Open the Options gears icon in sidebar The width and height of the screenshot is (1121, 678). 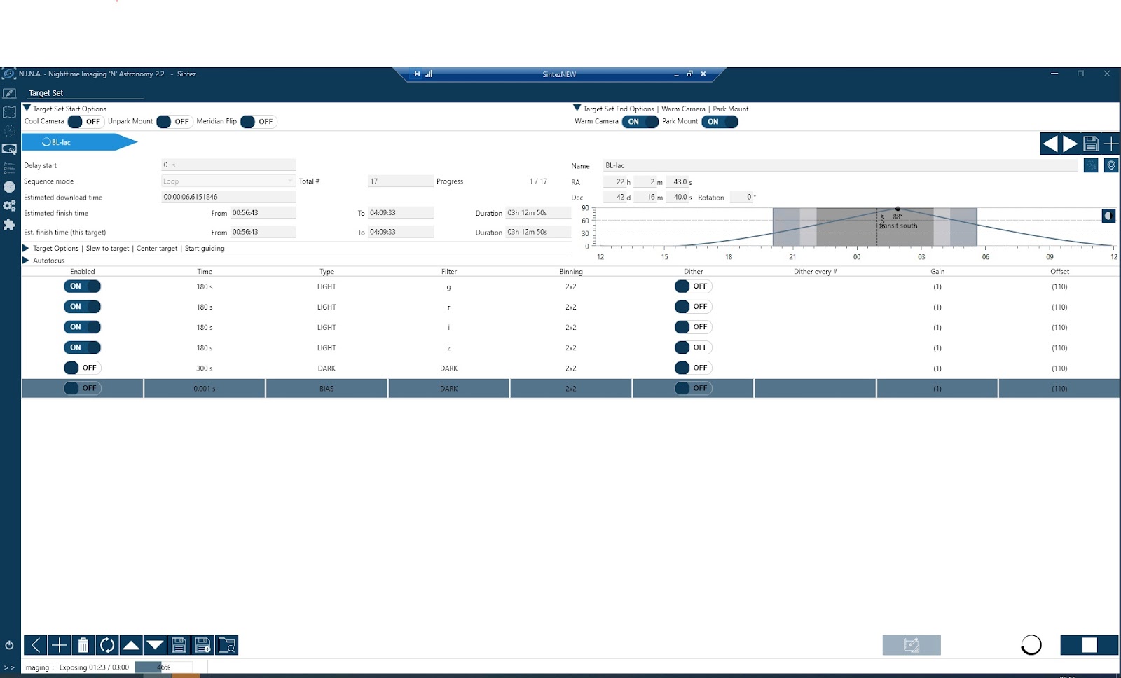9,206
